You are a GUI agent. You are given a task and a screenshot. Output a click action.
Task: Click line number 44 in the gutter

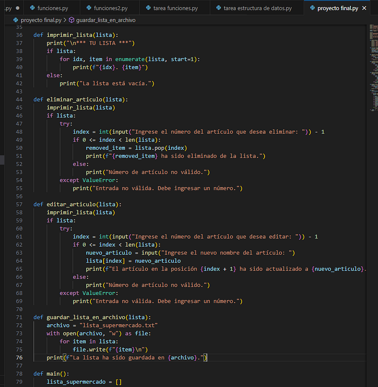coord(19,100)
